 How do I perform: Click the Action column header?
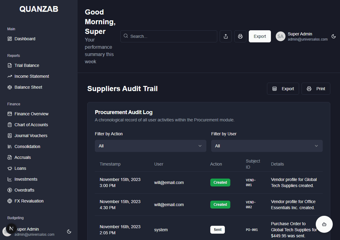click(x=216, y=164)
